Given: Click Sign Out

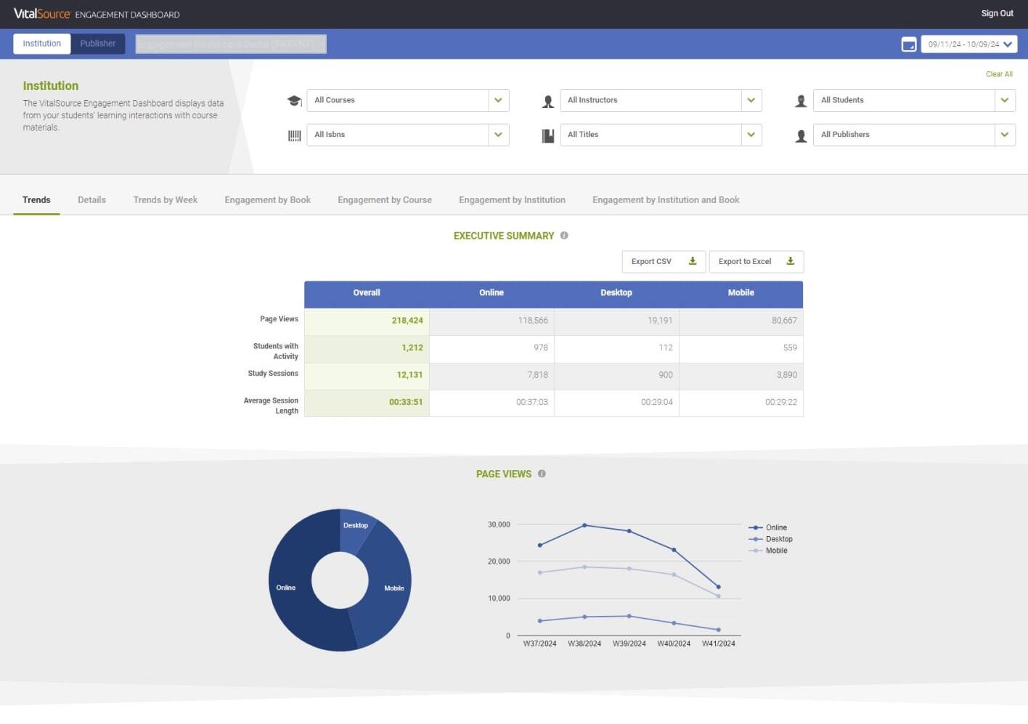Looking at the screenshot, I should pos(997,14).
